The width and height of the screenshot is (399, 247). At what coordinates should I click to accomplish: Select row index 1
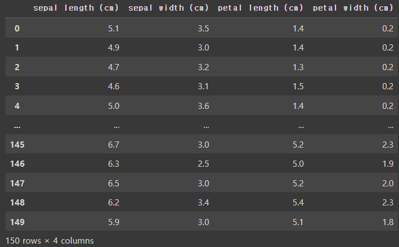click(17, 48)
